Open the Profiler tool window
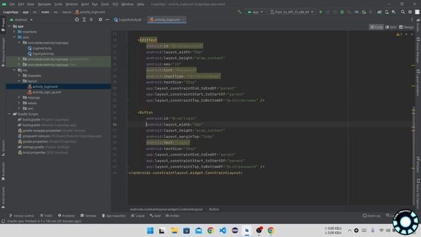 pos(172,216)
